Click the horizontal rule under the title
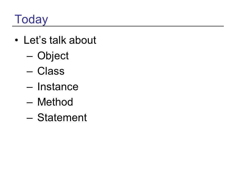 click(118, 26)
